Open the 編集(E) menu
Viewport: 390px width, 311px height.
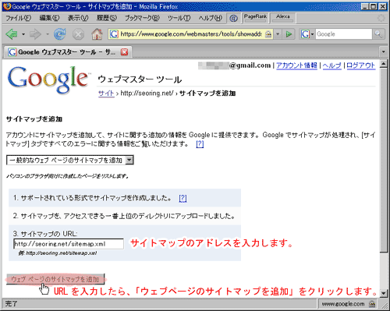[49, 18]
